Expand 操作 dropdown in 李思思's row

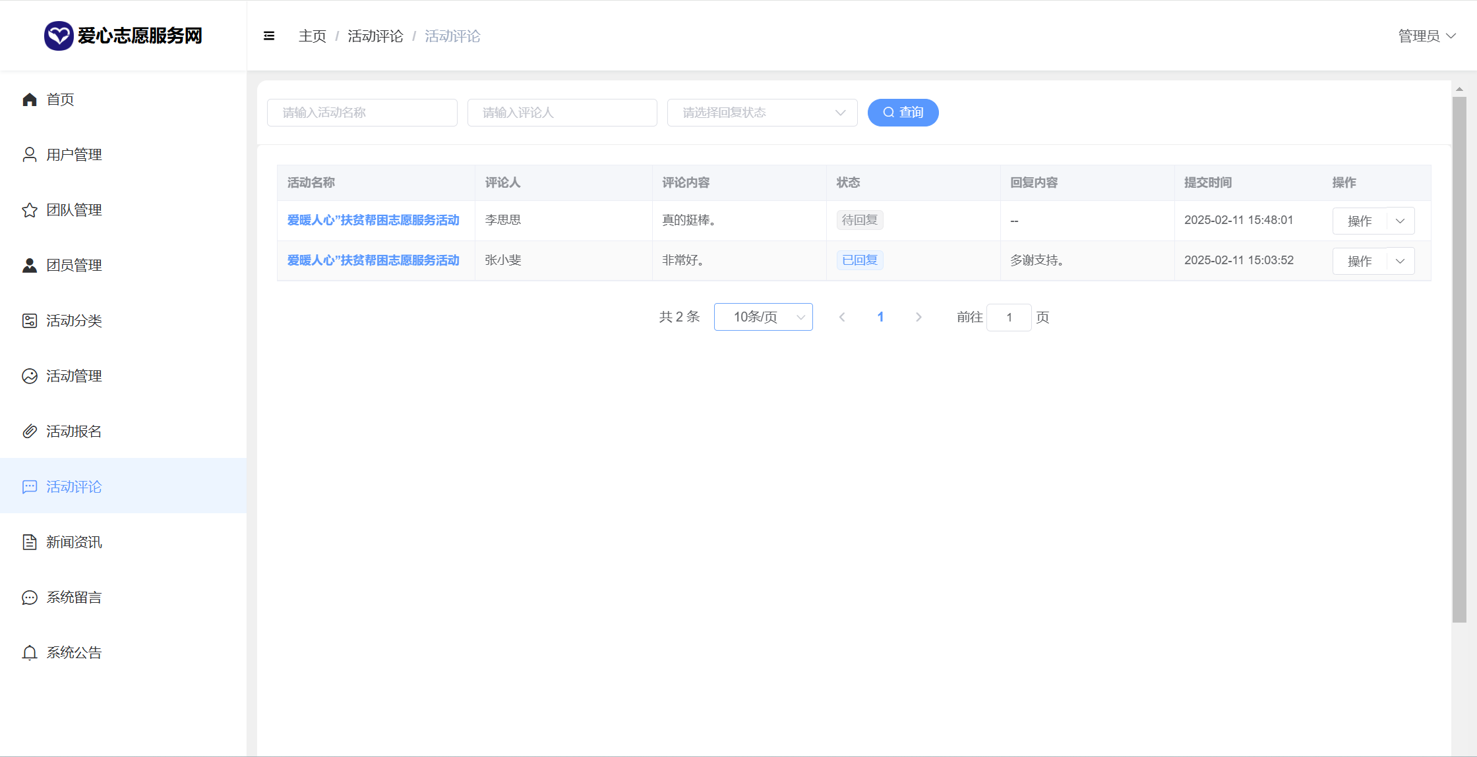tap(1401, 221)
